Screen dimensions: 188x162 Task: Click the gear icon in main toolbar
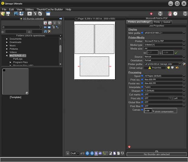point(40,14)
